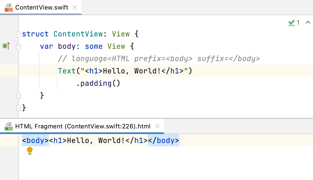Click the highlighted <body> tag in the fragment

tap(35, 140)
